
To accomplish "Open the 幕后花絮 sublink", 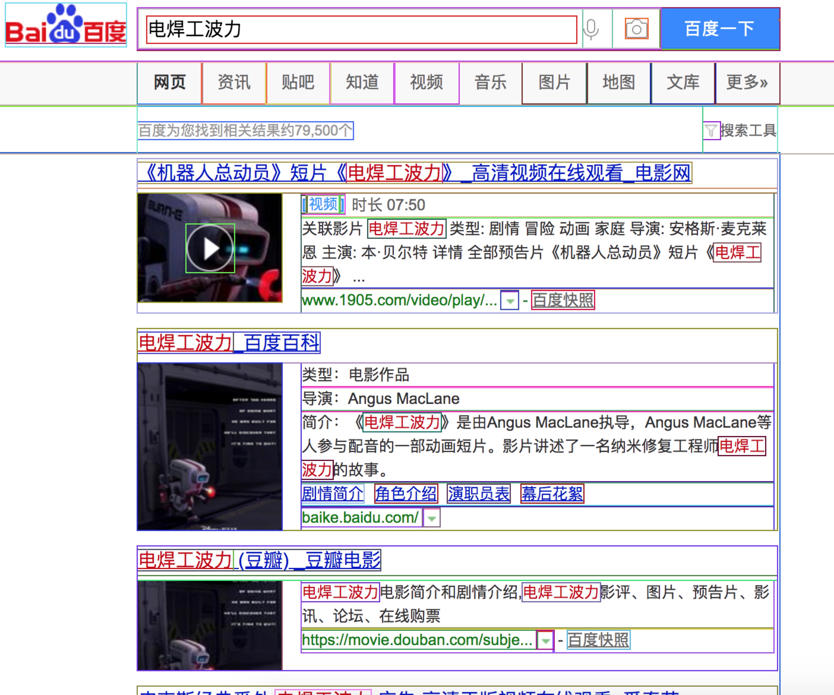I will click(x=552, y=494).
